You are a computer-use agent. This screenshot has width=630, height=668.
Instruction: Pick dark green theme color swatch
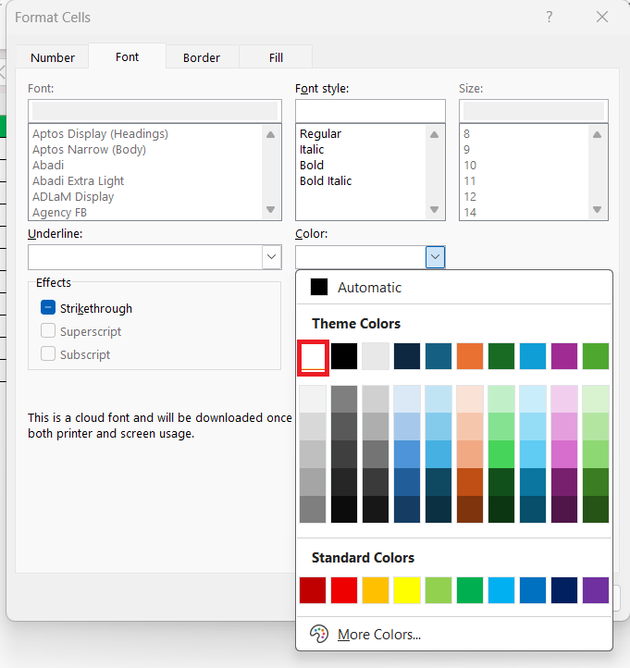click(x=501, y=356)
